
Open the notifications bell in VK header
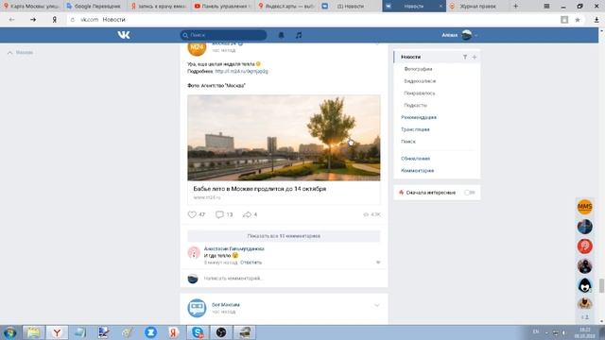(282, 35)
